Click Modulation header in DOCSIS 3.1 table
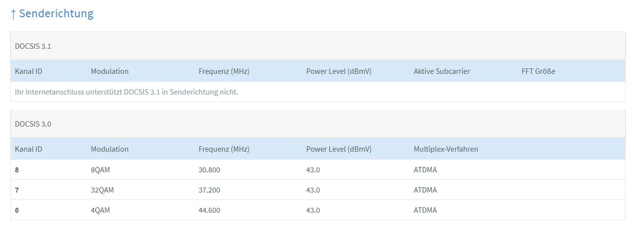 coord(109,71)
